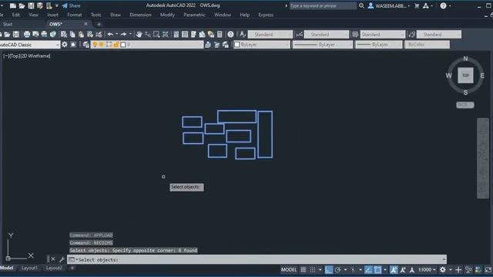Click the Table Style icon
The height and width of the screenshot is (277, 493).
click(x=355, y=35)
